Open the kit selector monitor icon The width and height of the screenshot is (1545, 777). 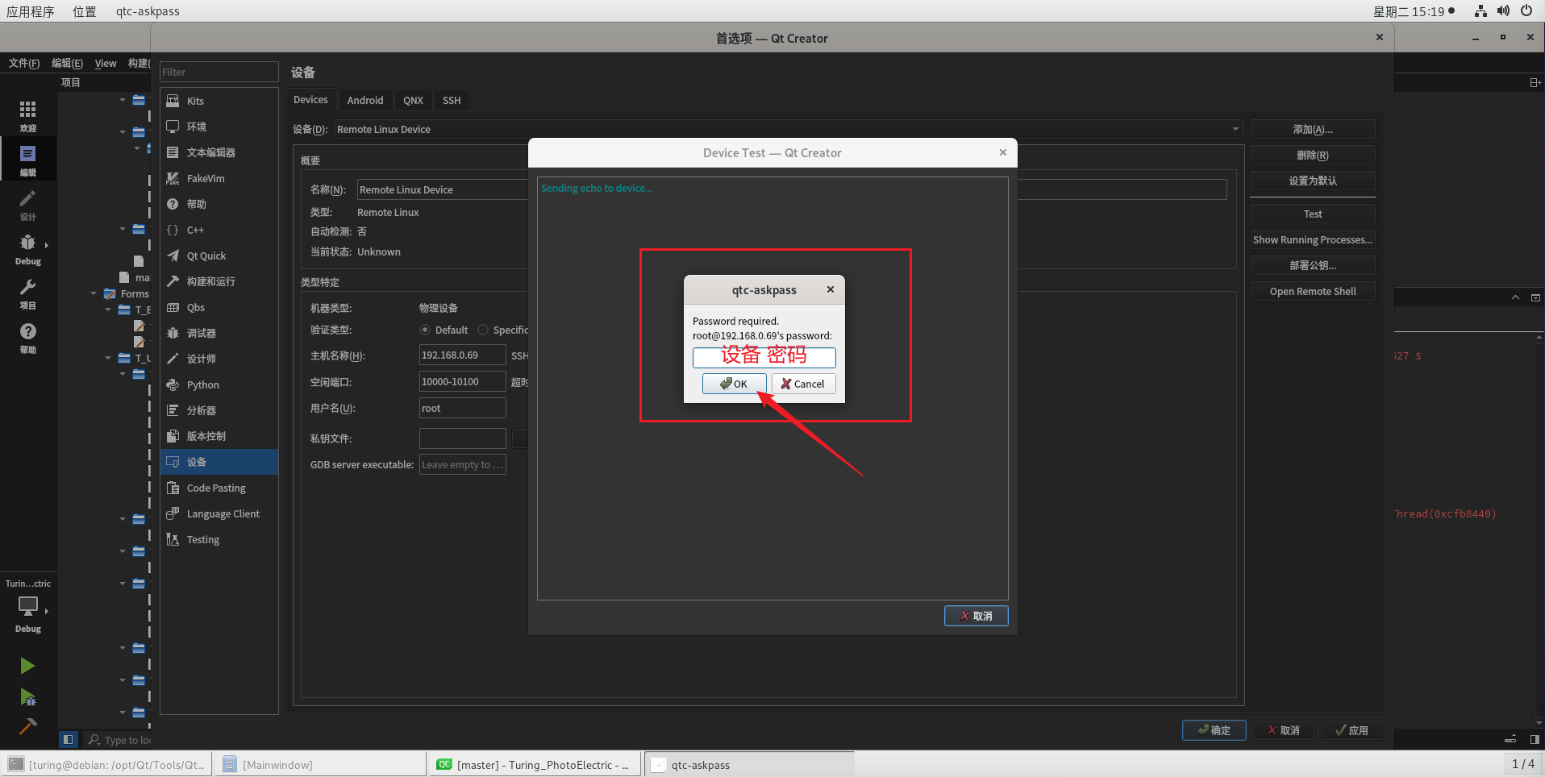tap(27, 606)
